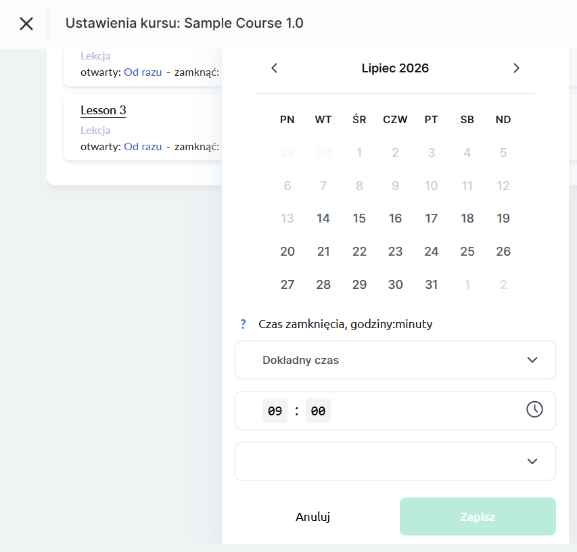Pick date 18 on Saturday column
The width and height of the screenshot is (577, 552).
[467, 218]
